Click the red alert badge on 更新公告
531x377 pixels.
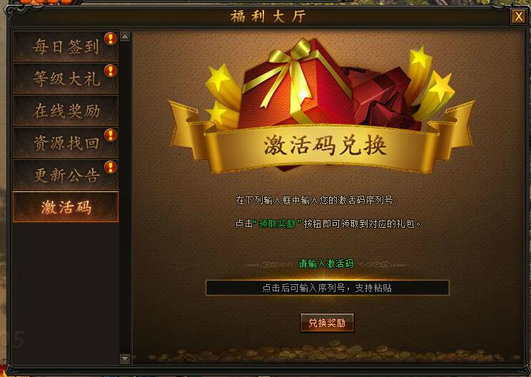(111, 167)
